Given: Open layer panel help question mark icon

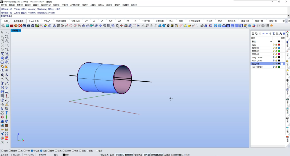Looking at the screenshot, I should (x=284, y=34).
